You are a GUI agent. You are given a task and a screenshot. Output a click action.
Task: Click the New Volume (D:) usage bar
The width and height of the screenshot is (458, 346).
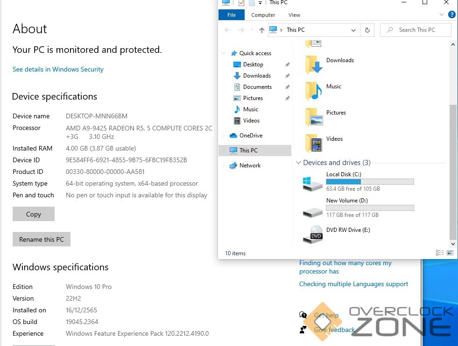370,208
